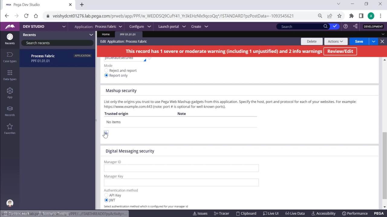Image resolution: width=387 pixels, height=217 pixels.
Task: Choose API Key authentication method
Action: [x=106, y=195]
